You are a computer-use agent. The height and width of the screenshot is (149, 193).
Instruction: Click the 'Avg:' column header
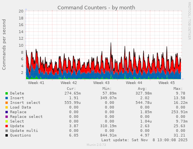[143, 89]
